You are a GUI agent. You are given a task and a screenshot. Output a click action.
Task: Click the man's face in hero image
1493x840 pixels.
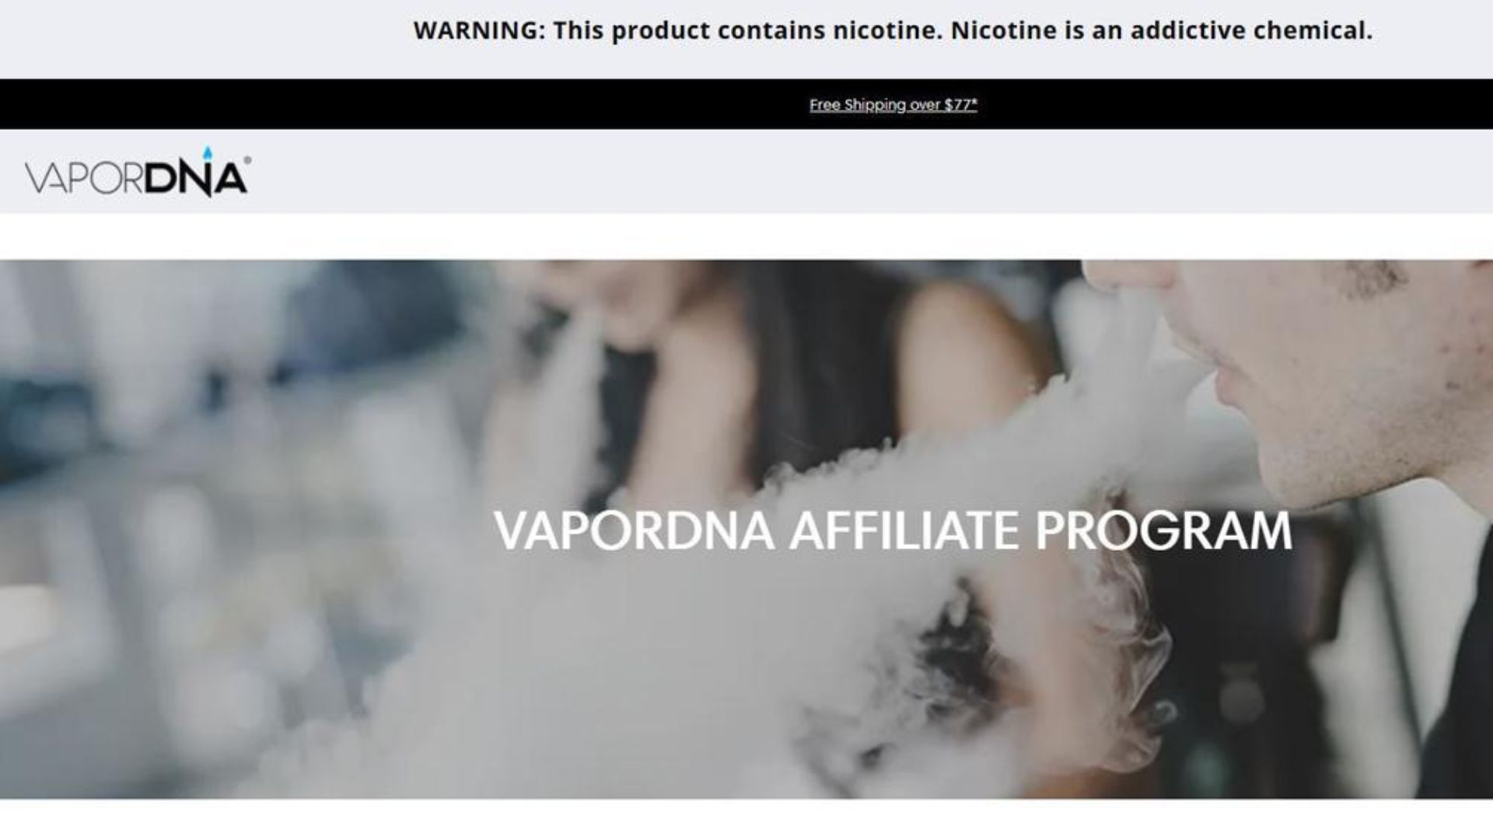point(1306,373)
